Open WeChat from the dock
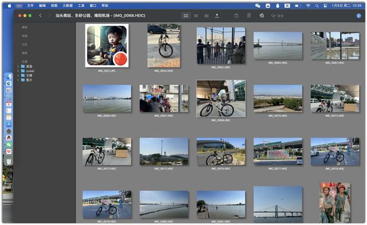The width and height of the screenshot is (367, 225). [9, 145]
